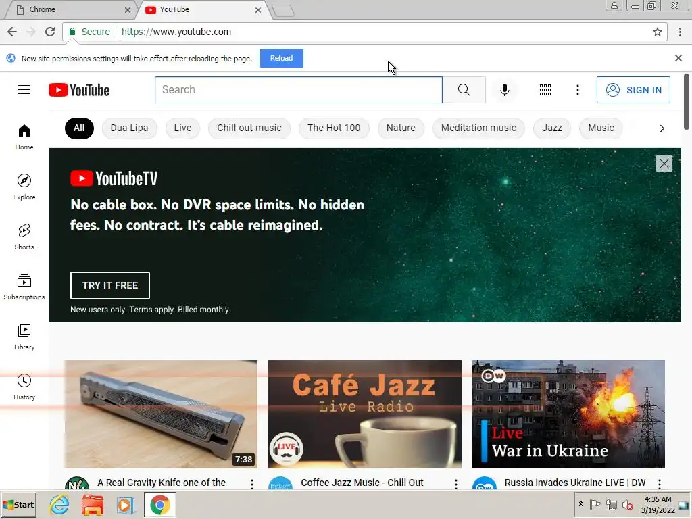The height and width of the screenshot is (519, 692).
Task: Select The Hot 100 chip
Action: tap(334, 128)
